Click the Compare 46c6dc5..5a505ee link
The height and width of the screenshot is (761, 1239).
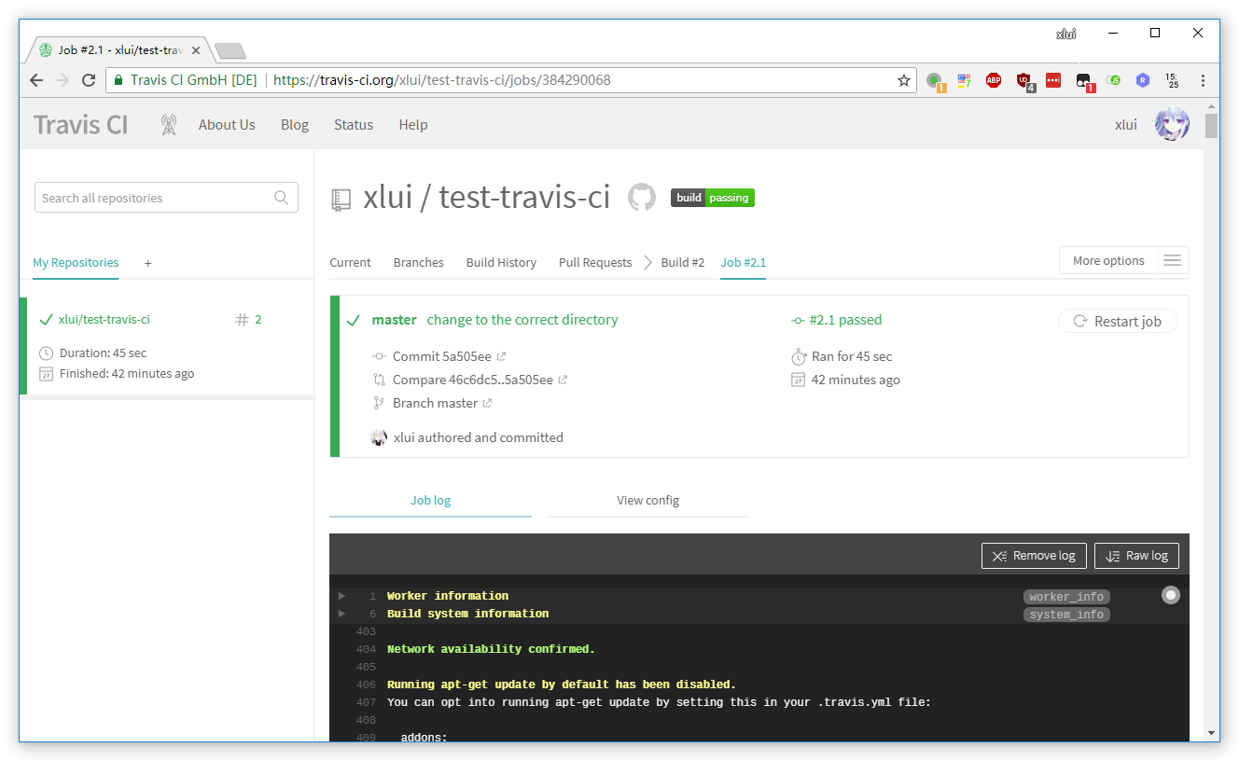[x=472, y=380]
